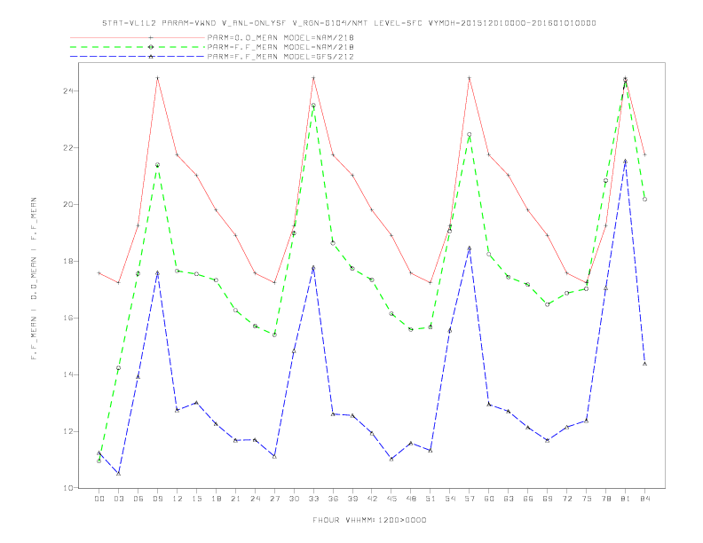Click the chart title starting with STAT=VL1L2
703x543 pixels.
click(x=349, y=23)
